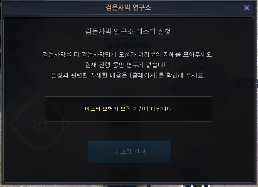
Task: Click the small circle at emblem center
Action: (39, 124)
